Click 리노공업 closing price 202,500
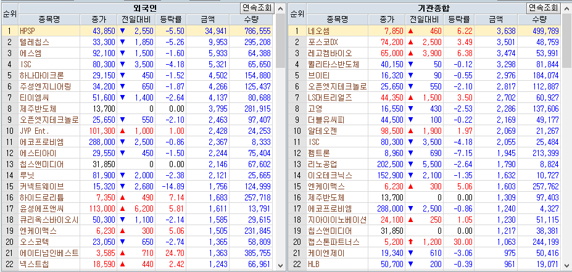The width and height of the screenshot is (572, 272). pyautogui.click(x=391, y=165)
